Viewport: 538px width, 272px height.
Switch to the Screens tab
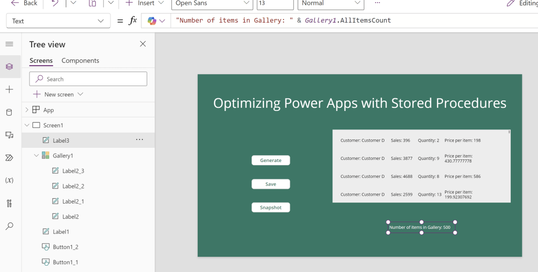41,61
